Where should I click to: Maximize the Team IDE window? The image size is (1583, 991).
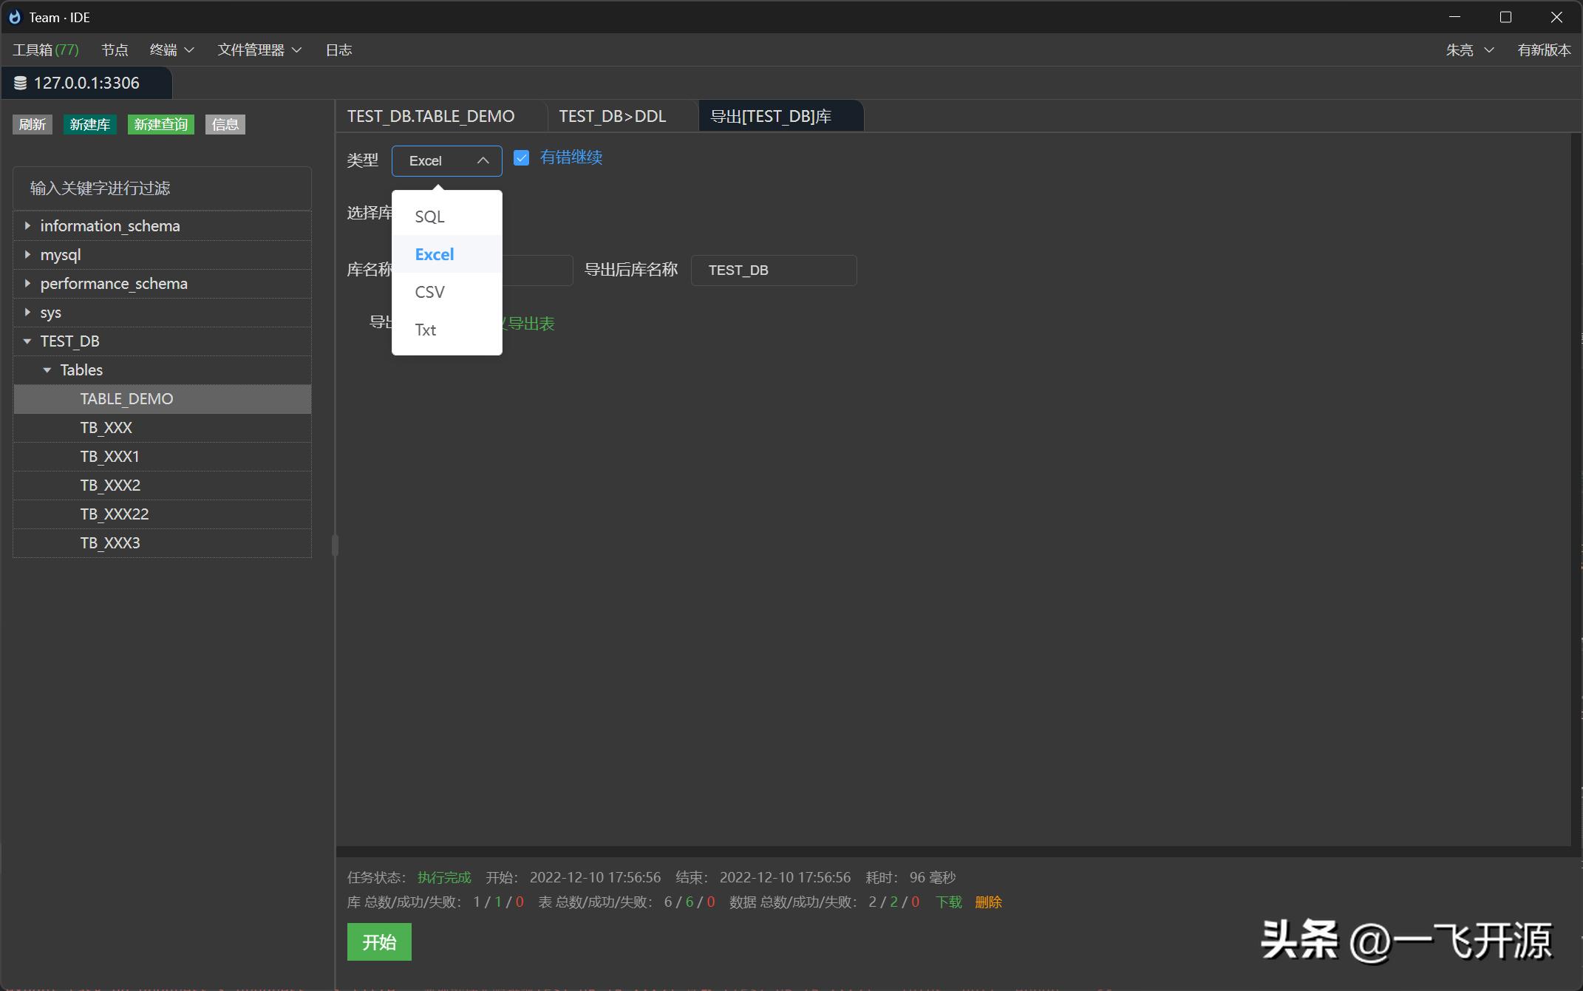click(1505, 17)
